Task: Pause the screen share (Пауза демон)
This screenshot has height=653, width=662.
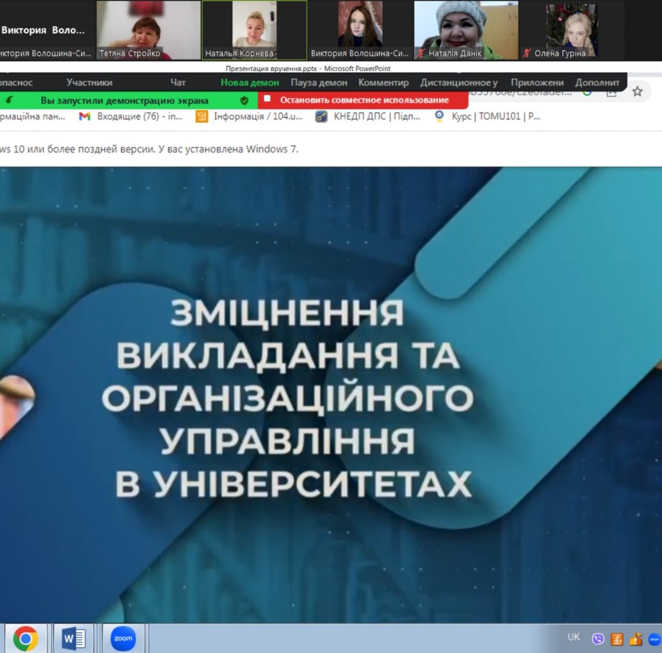Action: 319,82
